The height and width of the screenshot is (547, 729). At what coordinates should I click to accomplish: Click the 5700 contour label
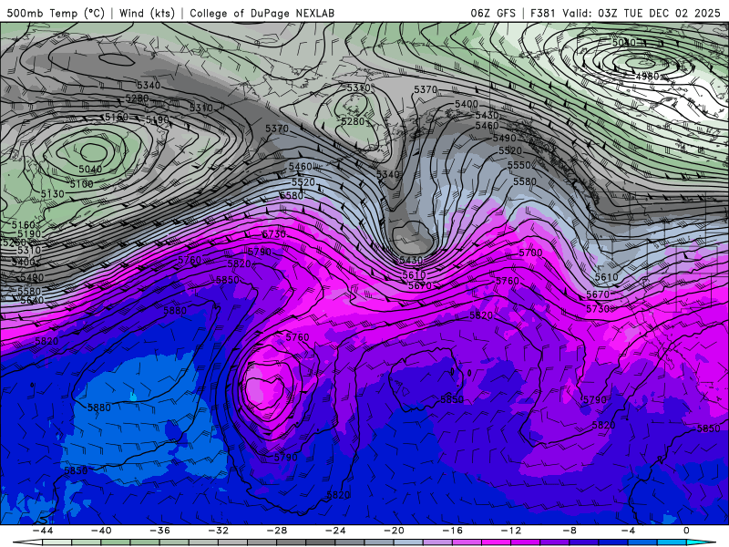tap(530, 253)
